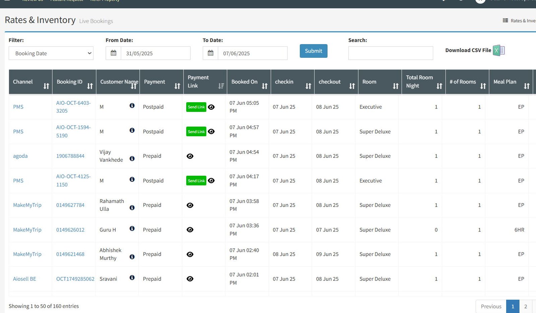This screenshot has height=313, width=536.
Task: Sort by Payment column
Action: click(161, 82)
